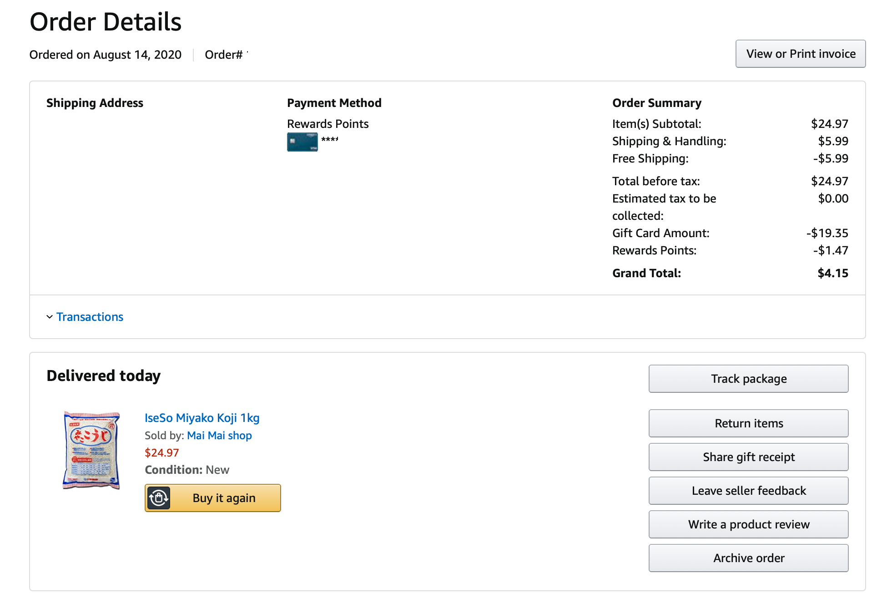Click the $24.97 item price text

pyautogui.click(x=162, y=453)
